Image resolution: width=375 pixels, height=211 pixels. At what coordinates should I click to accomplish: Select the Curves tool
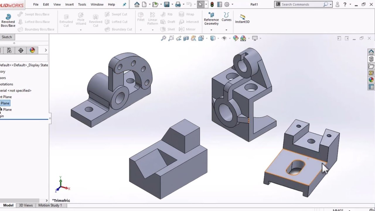pyautogui.click(x=226, y=17)
